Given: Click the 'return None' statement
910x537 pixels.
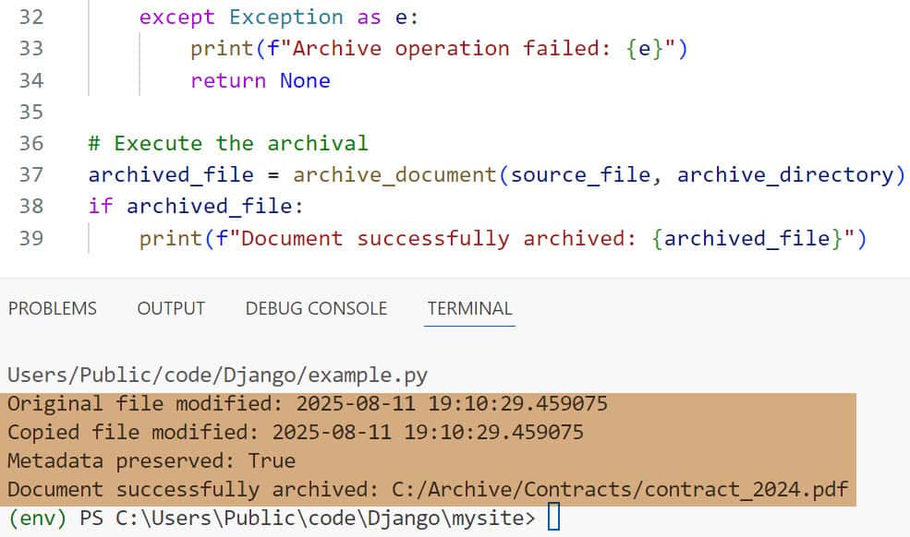Looking at the screenshot, I should [x=260, y=80].
